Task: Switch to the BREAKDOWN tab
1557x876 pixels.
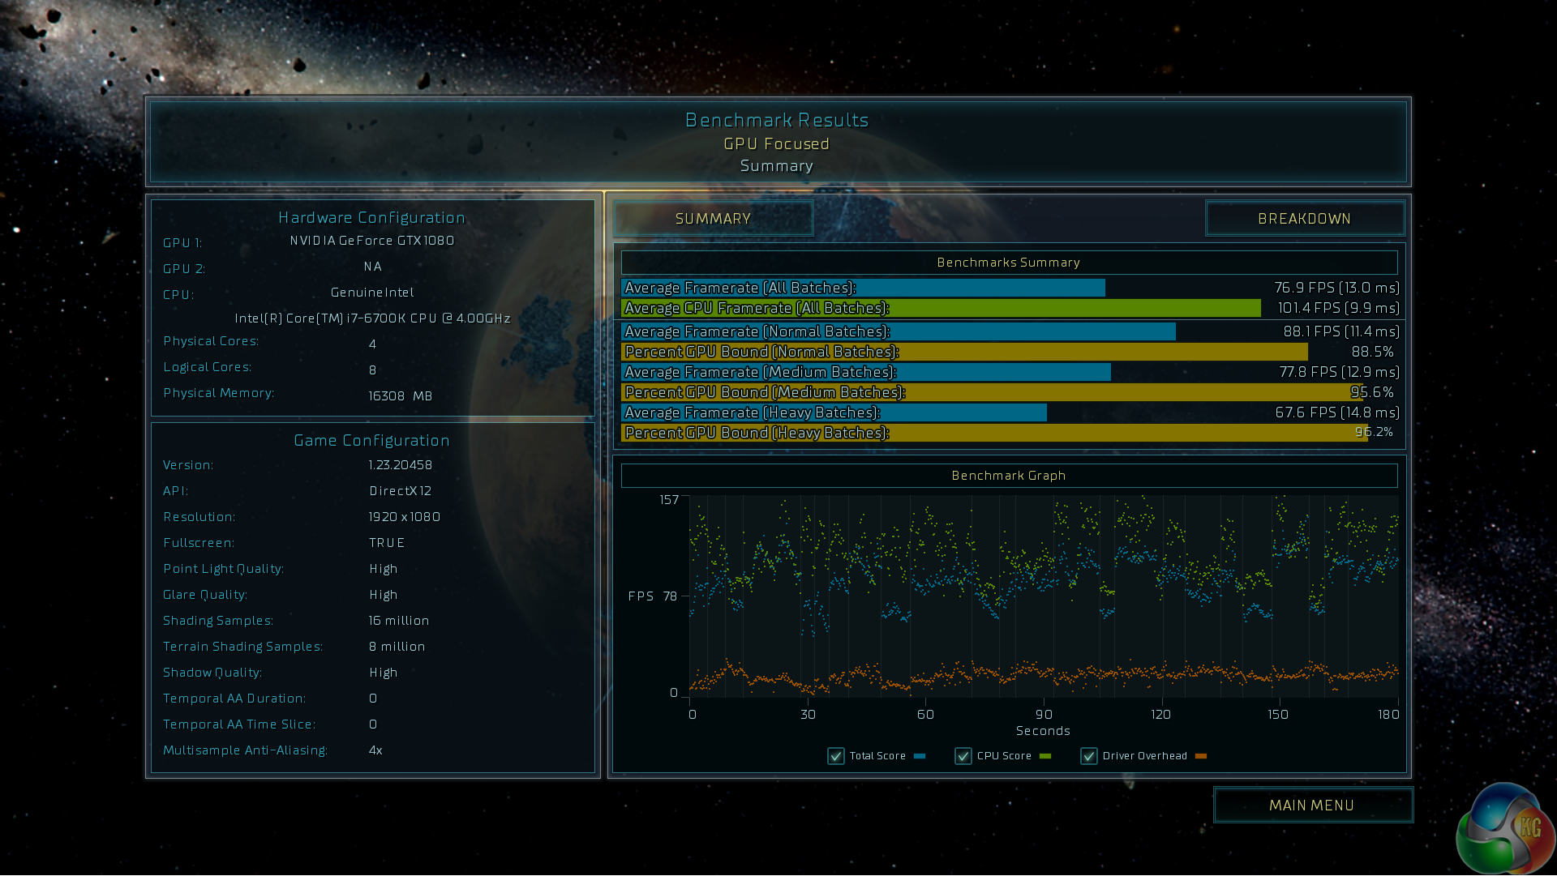Action: (1304, 219)
